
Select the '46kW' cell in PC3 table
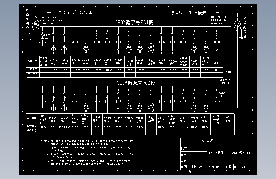(75, 127)
